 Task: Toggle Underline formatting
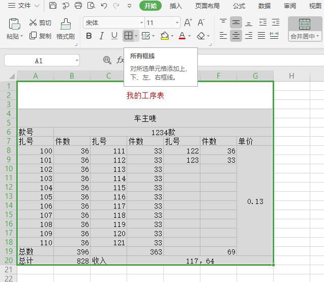pos(114,36)
